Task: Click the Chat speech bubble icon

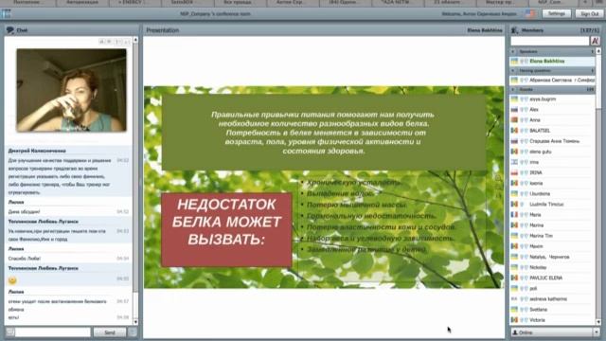Action: point(10,30)
